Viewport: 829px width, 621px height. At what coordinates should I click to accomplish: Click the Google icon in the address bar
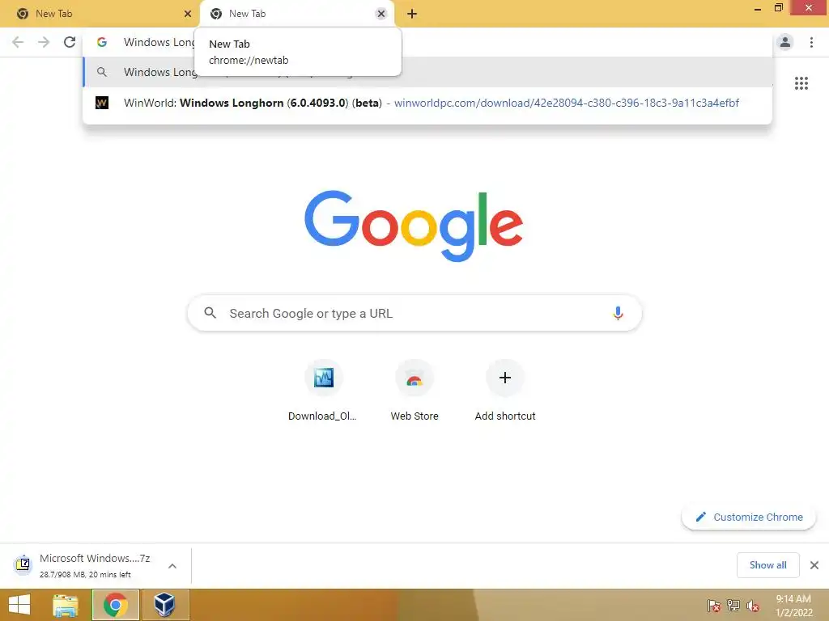pos(102,42)
